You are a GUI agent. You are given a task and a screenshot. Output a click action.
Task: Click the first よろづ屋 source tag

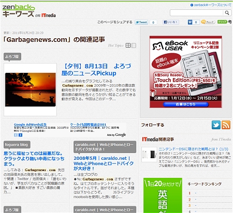tap(12, 56)
